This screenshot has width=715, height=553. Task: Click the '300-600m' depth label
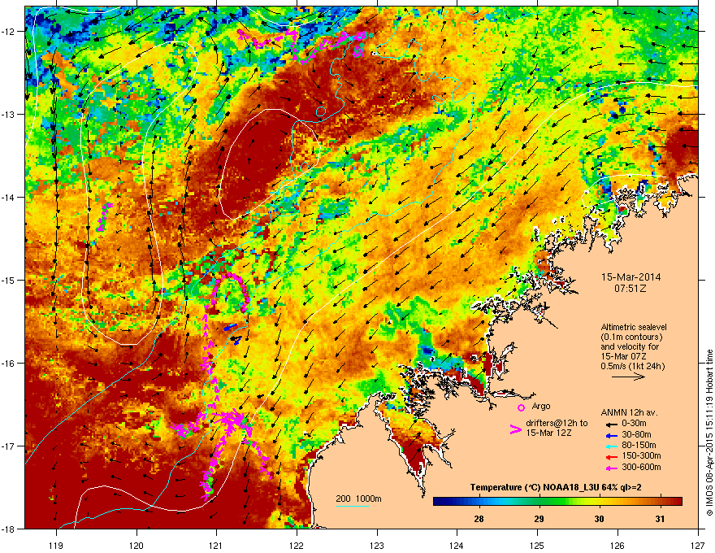coord(641,468)
